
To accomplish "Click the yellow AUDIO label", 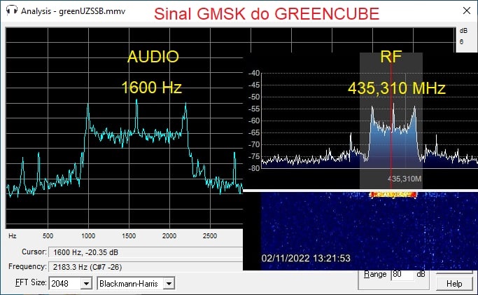I will [x=153, y=57].
